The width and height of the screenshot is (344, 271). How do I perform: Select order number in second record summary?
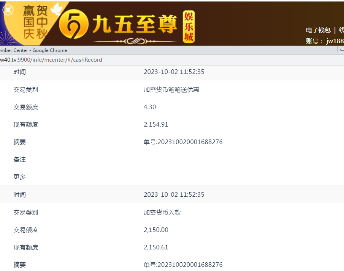point(183,265)
